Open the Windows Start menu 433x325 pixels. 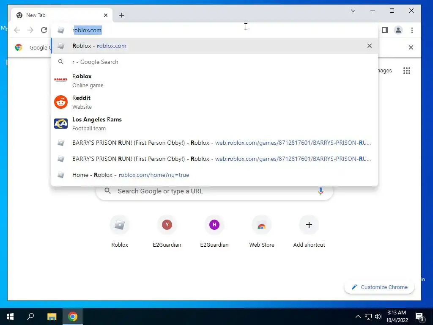[10, 317]
